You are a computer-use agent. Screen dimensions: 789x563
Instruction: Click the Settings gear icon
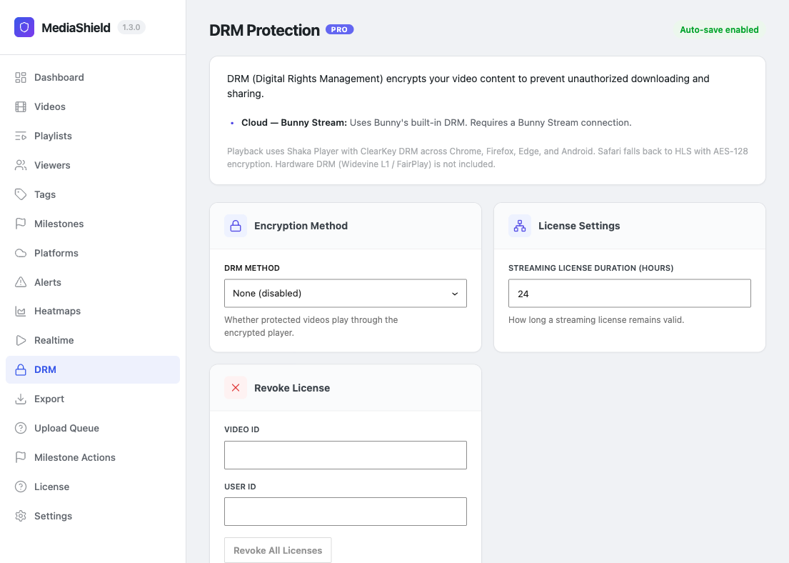(x=21, y=516)
